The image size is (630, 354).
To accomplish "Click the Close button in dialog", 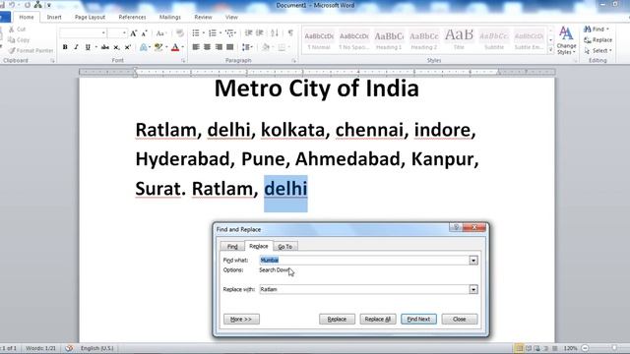I will tap(460, 319).
